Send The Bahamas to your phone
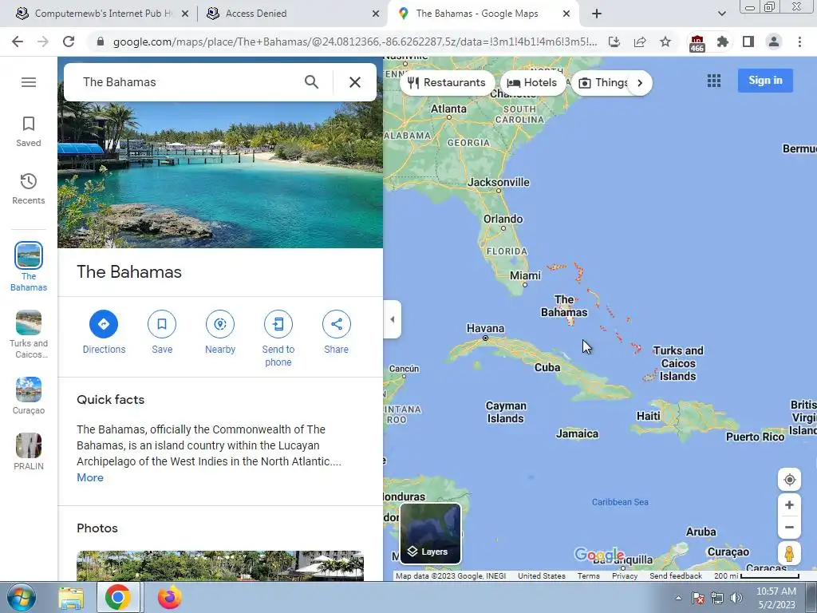 (x=278, y=338)
